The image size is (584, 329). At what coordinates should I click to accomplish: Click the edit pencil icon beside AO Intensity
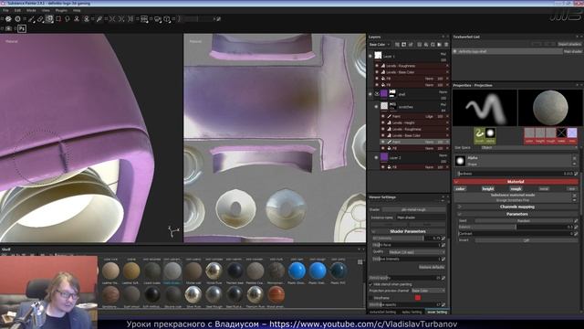tap(443, 238)
